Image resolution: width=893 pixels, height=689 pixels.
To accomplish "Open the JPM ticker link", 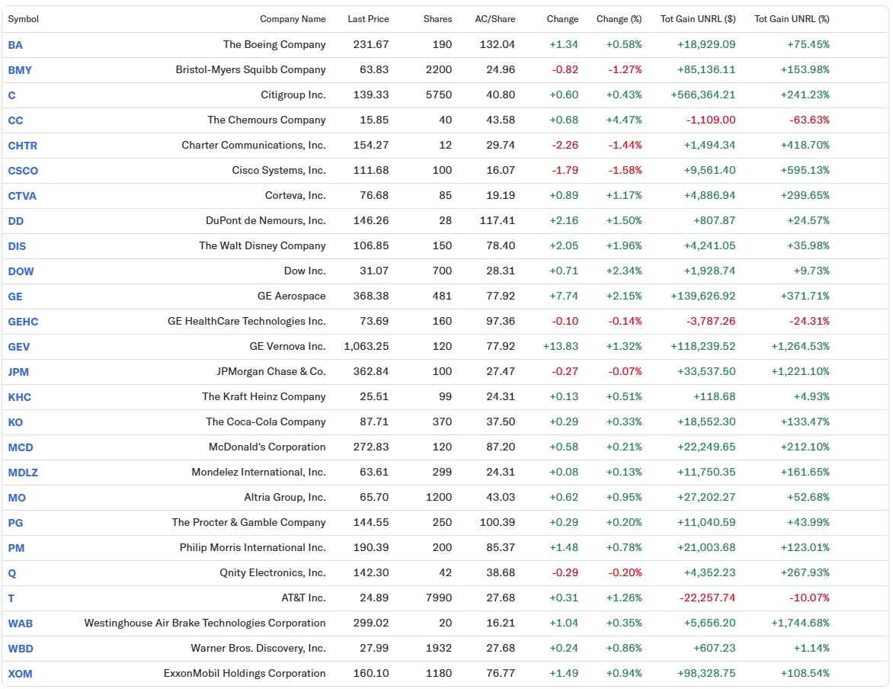I will [x=18, y=372].
